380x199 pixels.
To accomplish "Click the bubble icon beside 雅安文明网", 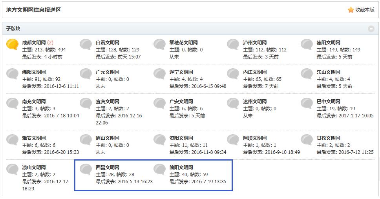I will [12, 140].
